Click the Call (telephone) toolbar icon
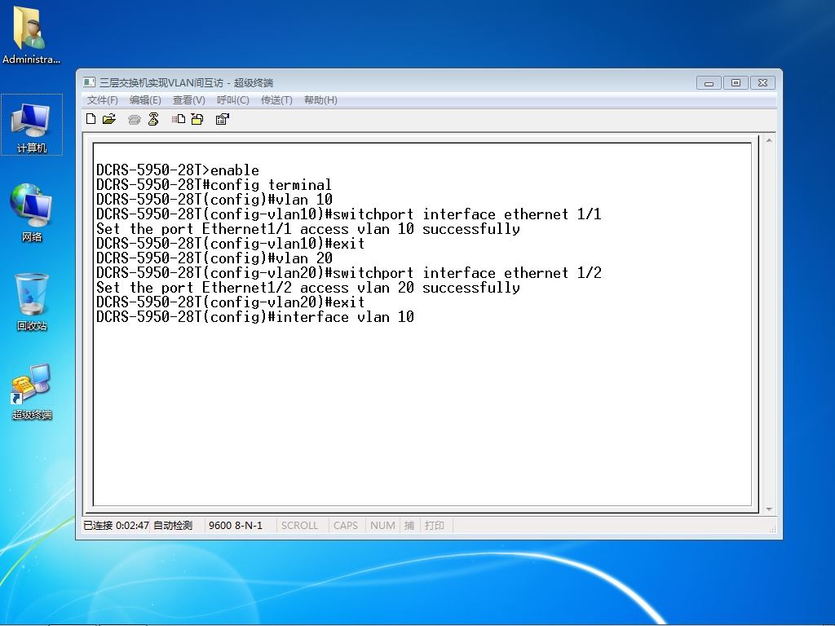 pos(135,120)
